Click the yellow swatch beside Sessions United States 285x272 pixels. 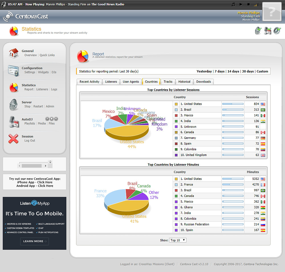coord(176,104)
